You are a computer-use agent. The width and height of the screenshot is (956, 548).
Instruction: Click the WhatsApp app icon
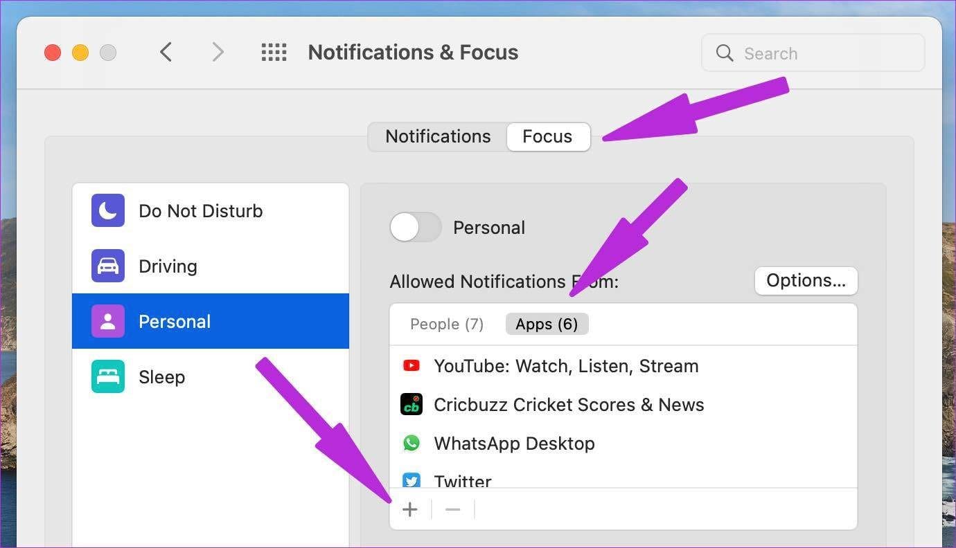pyautogui.click(x=411, y=443)
